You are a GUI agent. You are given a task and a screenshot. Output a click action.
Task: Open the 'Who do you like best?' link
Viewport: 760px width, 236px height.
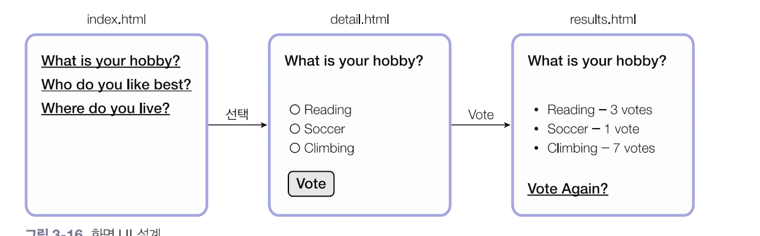click(116, 85)
